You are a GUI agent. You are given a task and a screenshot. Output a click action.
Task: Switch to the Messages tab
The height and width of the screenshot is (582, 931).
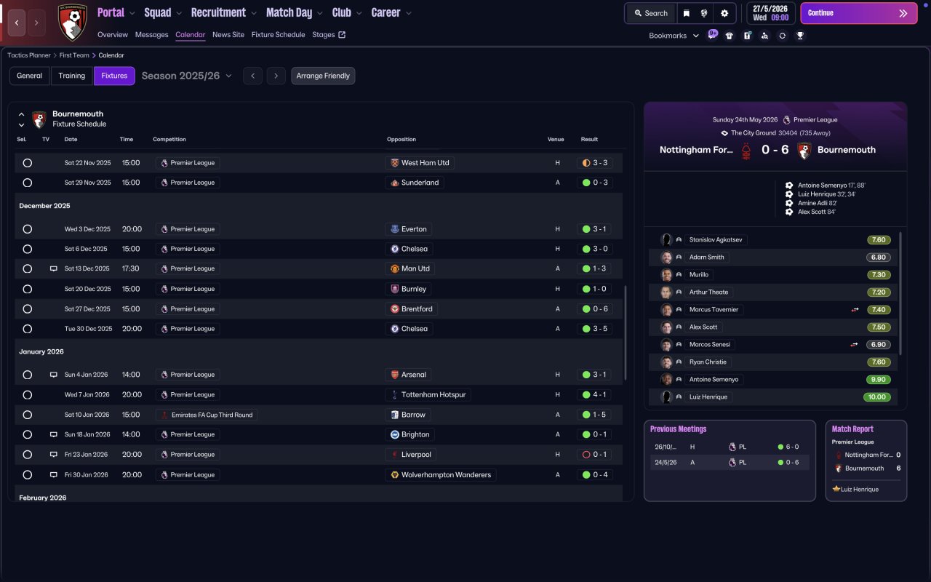point(151,35)
